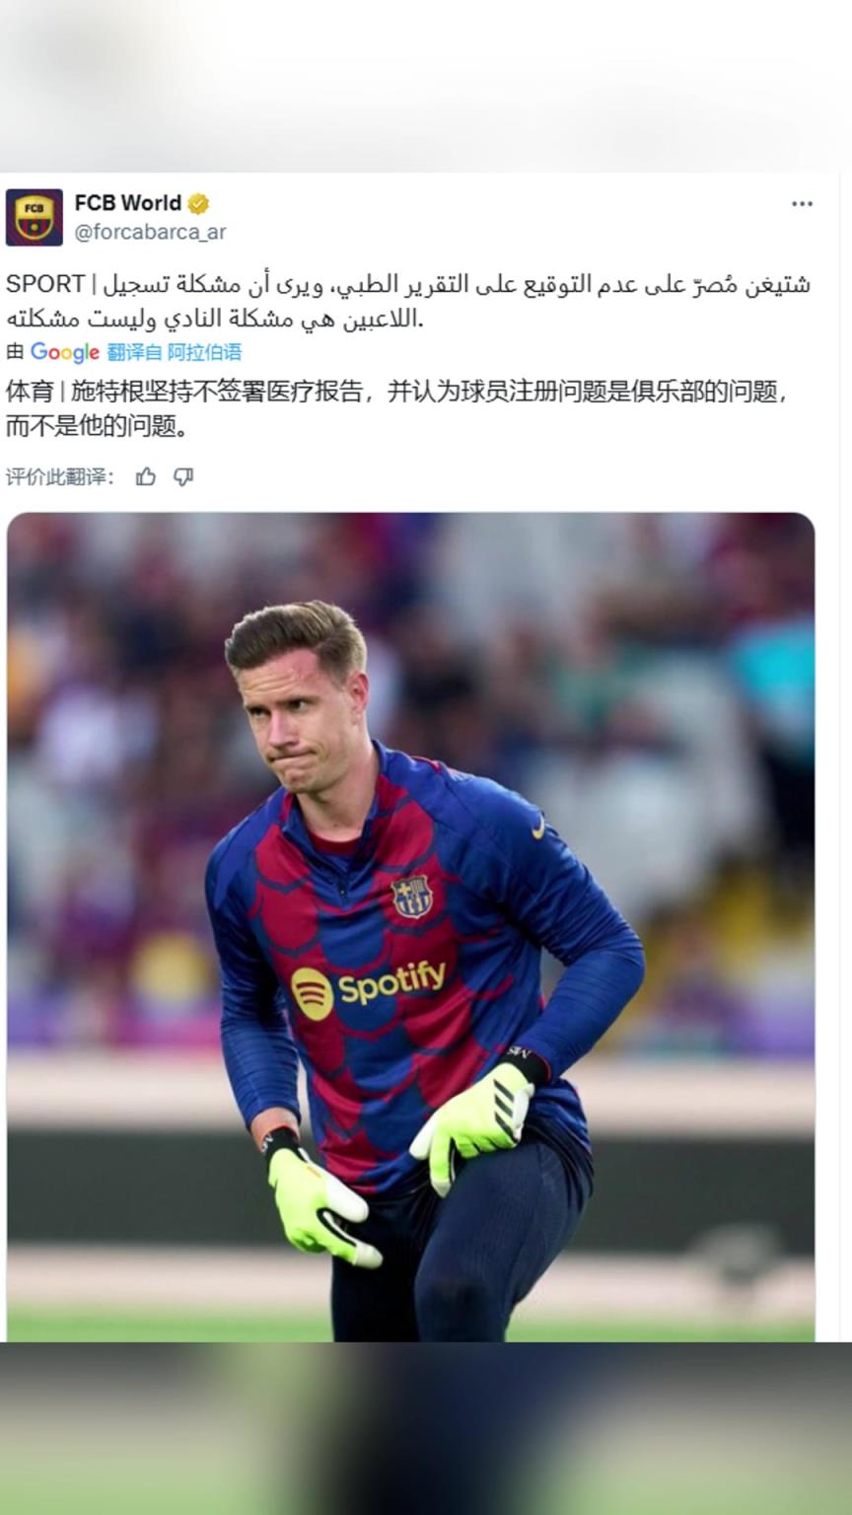Screen dimensions: 852x1515
Task: Open the three-dot more options menu
Action: click(x=802, y=204)
